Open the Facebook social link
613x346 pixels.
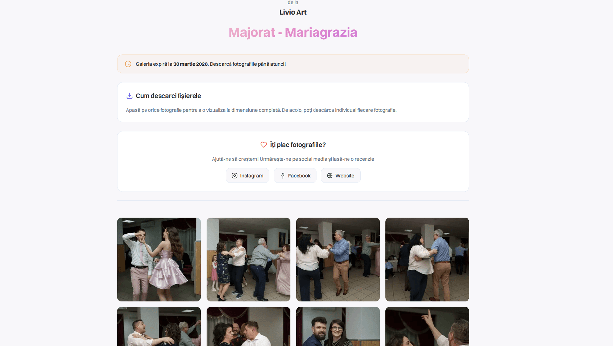tap(295, 176)
